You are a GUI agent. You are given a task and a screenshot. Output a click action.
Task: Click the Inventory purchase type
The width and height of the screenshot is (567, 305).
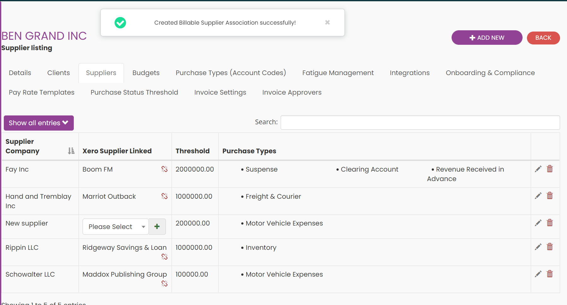tap(261, 248)
